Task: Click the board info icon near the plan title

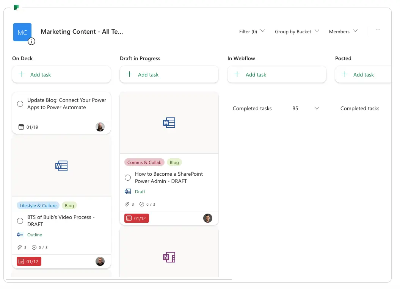Action: (x=31, y=41)
